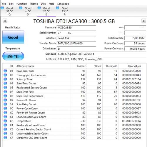Click raw value 0008018201B4
The height and width of the screenshot is (147, 147).
click(131, 79)
